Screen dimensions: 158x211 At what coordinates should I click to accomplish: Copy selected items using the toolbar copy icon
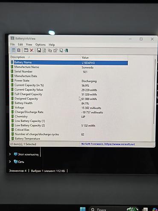pos(50,51)
